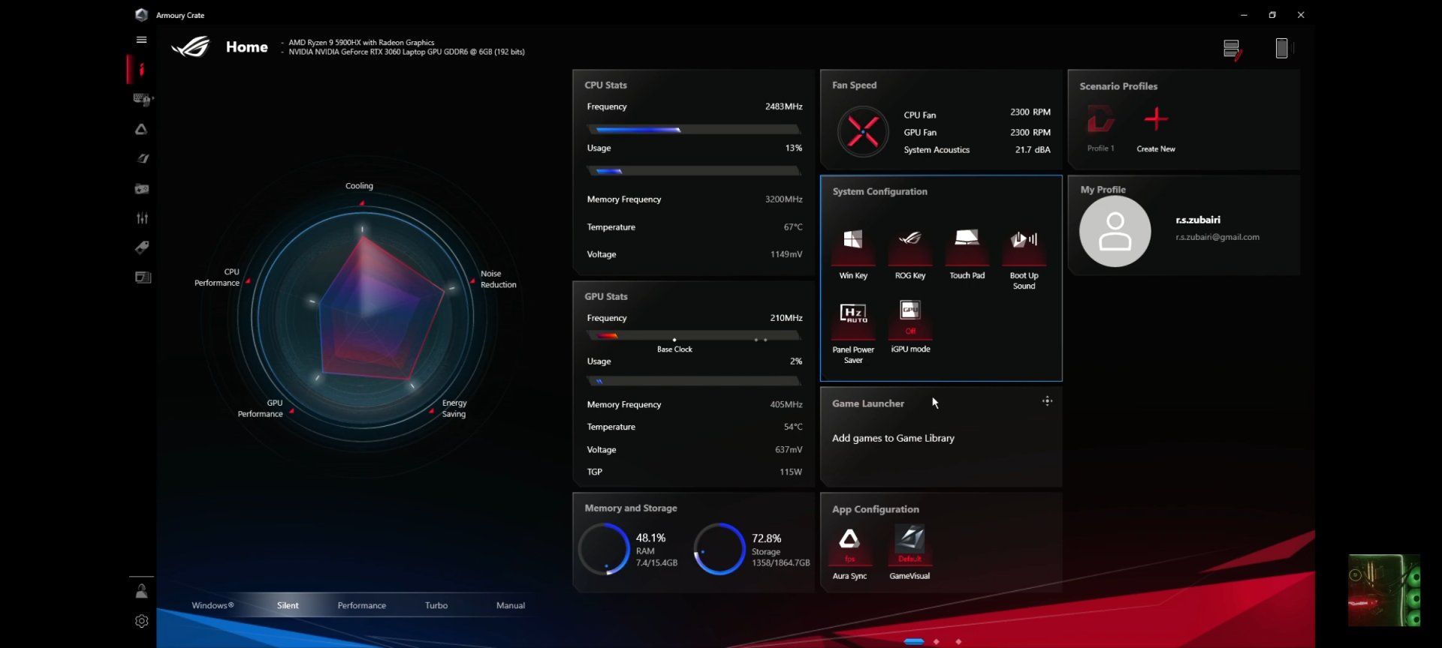Click the CPU Performance radar label
Screen dimensions: 1442x648
click(x=217, y=277)
